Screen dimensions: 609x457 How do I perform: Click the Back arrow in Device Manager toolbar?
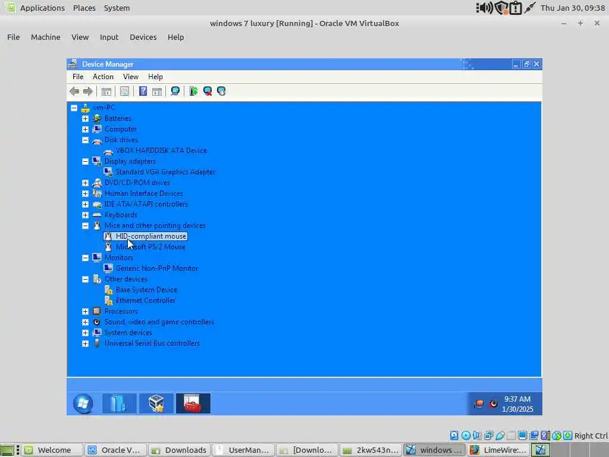coord(74,91)
